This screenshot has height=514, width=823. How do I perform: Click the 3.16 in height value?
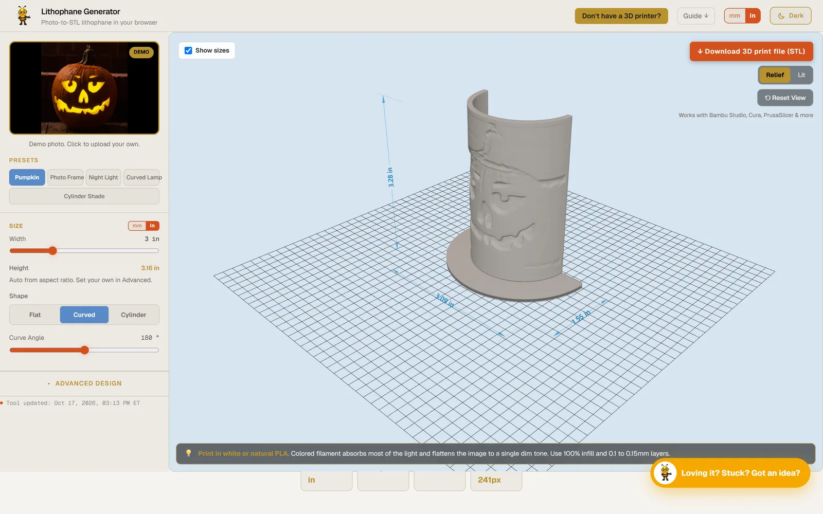[x=150, y=268]
